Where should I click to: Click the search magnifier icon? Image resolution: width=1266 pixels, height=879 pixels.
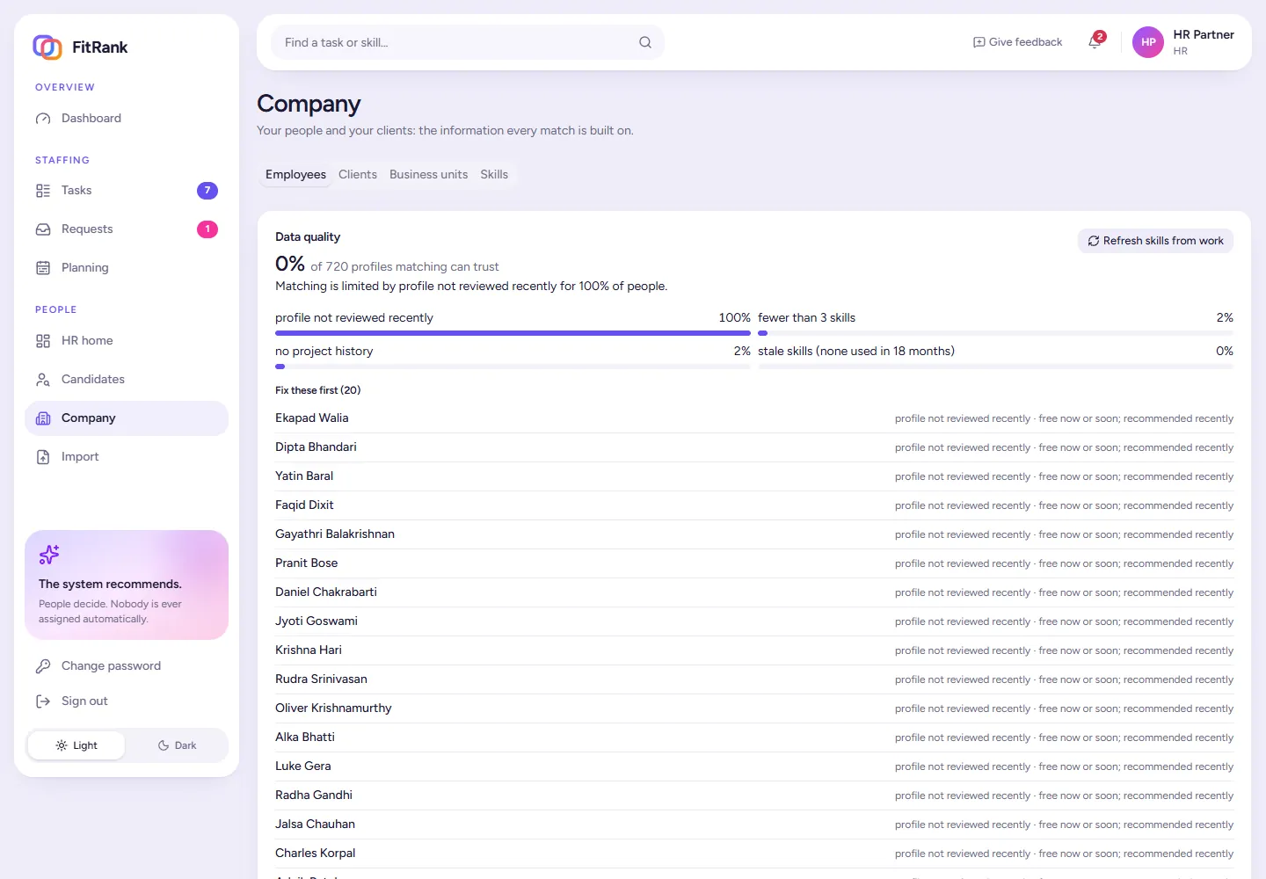[645, 42]
